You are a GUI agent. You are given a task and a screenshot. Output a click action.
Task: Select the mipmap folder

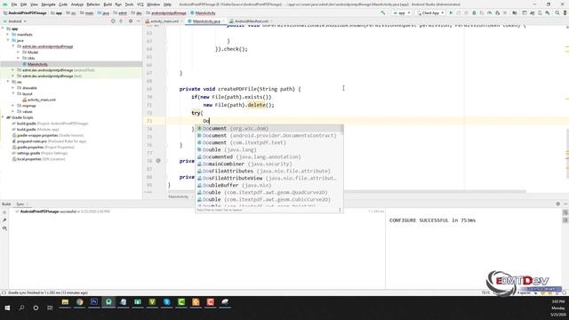pos(29,106)
